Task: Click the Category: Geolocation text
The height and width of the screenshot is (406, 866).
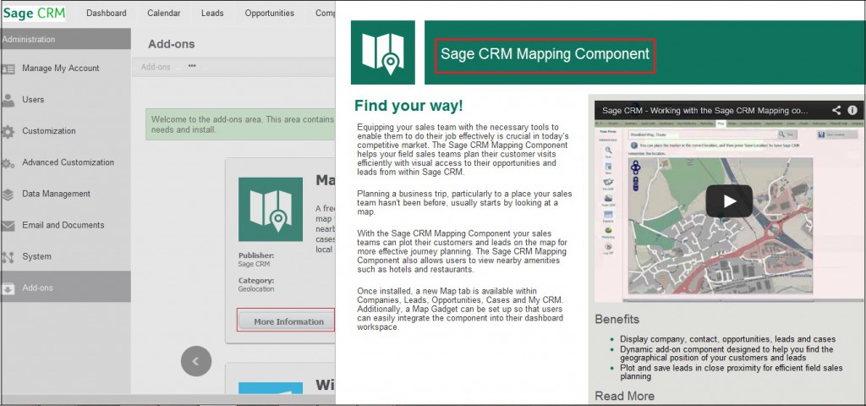Action: (x=256, y=284)
